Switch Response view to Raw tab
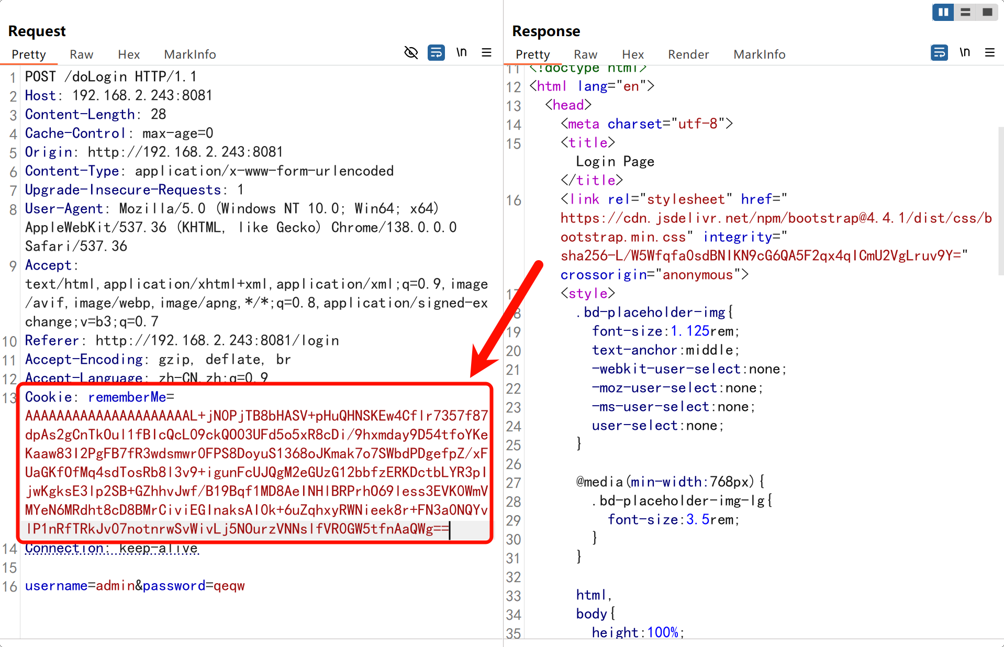 (x=585, y=54)
